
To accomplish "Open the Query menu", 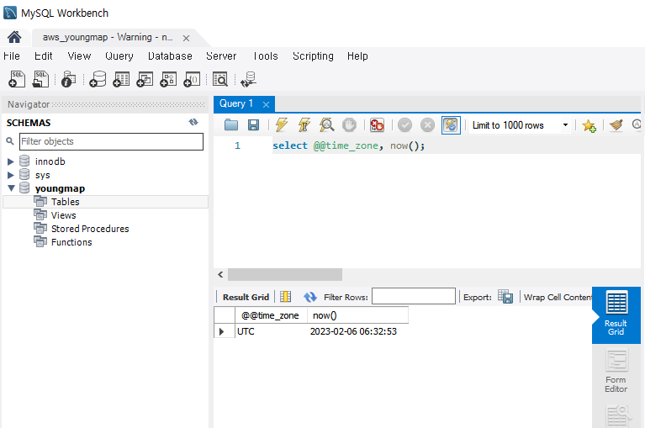I will (x=119, y=55).
